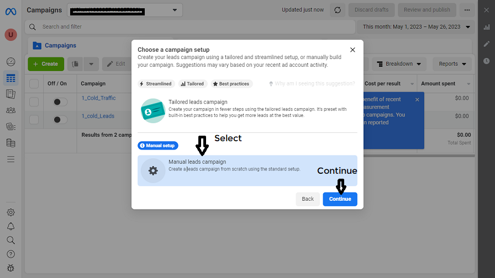Open notifications bell icon in sidebar

click(10, 226)
